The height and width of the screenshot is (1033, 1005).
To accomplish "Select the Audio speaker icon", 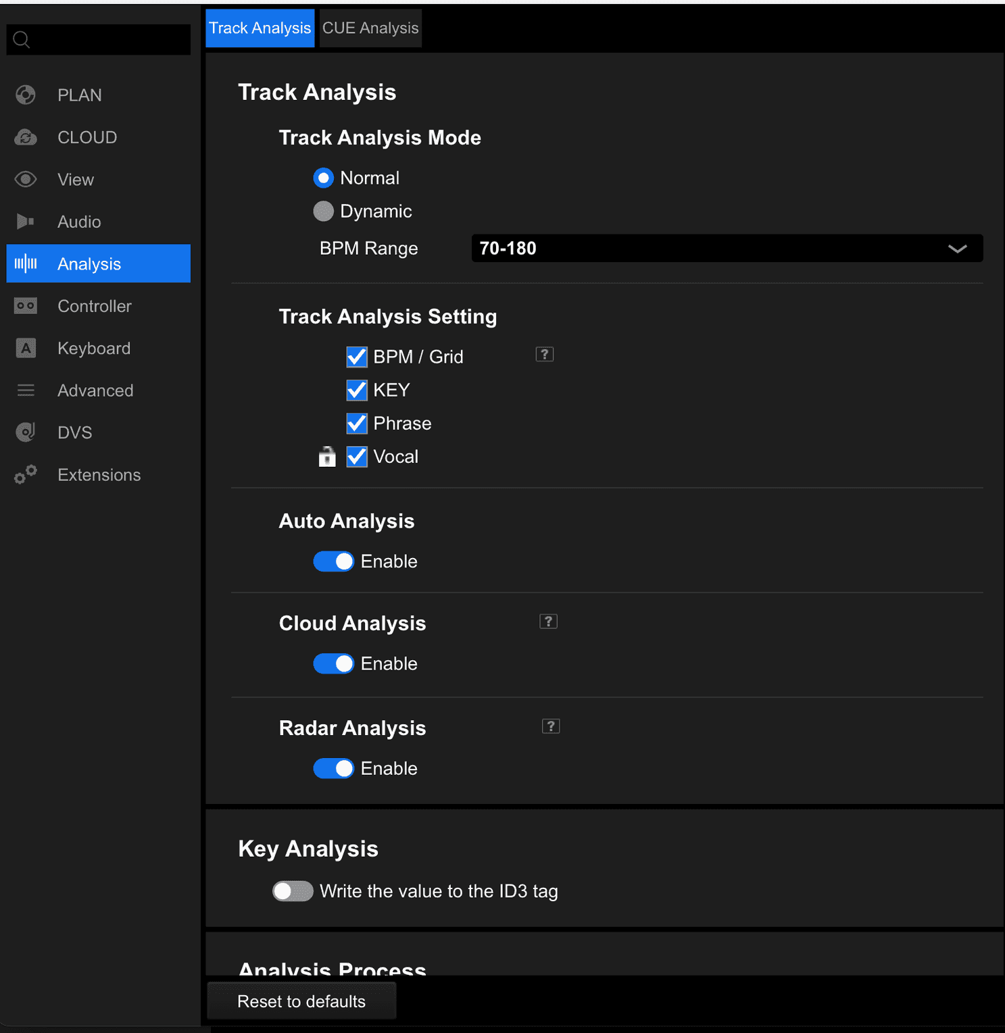I will tap(26, 222).
